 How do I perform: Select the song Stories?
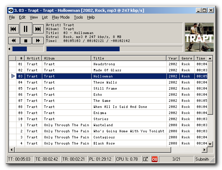pyautogui.click(x=108, y=119)
